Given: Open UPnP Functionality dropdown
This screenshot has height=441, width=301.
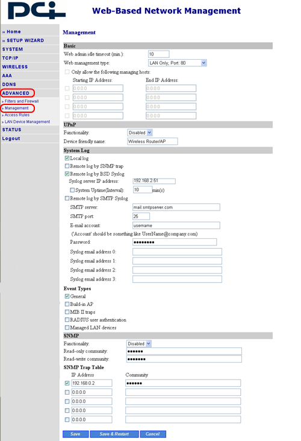Looking at the screenshot, I should click(140, 133).
